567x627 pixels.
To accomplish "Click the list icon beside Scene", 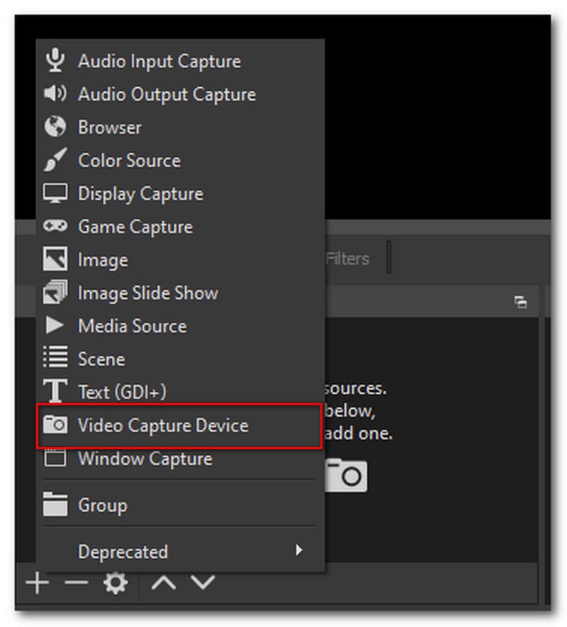I will click(55, 357).
